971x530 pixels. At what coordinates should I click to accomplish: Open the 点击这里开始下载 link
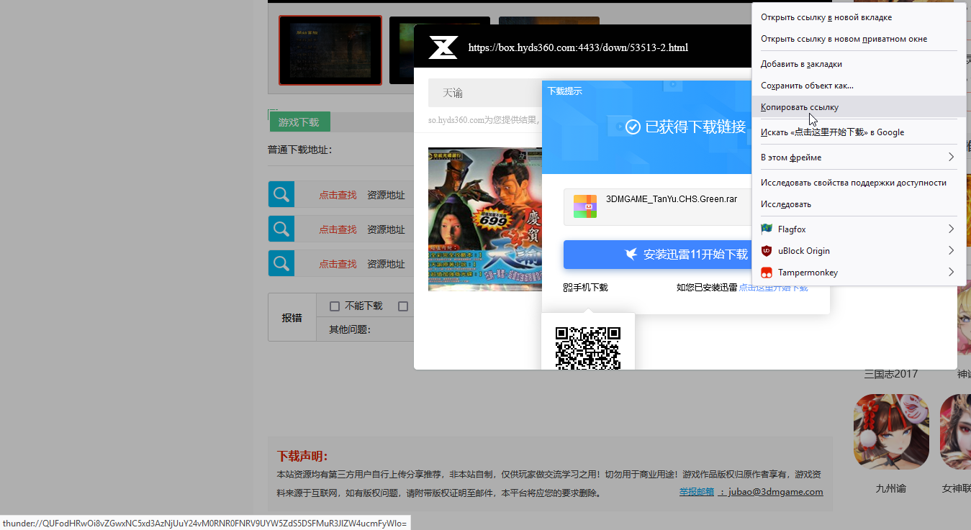point(773,288)
